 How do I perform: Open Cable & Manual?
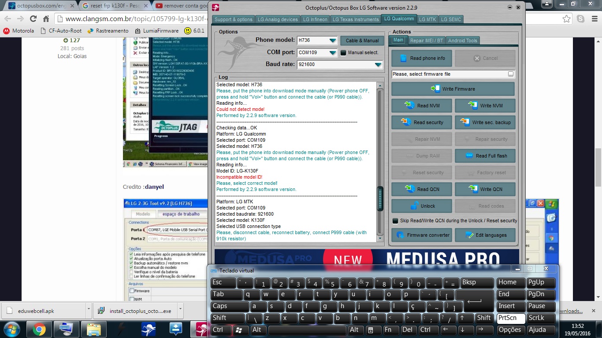(x=362, y=40)
